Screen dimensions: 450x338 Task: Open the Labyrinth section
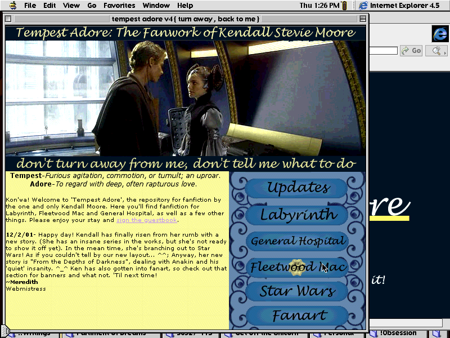pyautogui.click(x=298, y=215)
